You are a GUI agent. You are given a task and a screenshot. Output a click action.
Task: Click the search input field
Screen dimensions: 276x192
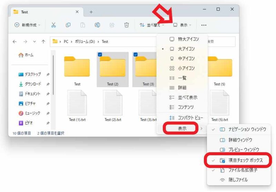221,42
